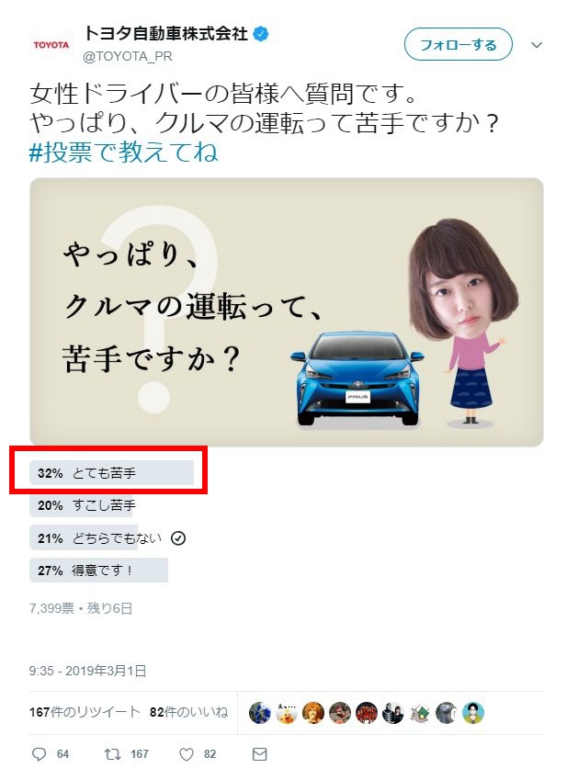Viewport: 578px width, 780px height.
Task: Click the reply speech bubble icon
Action: [39, 754]
